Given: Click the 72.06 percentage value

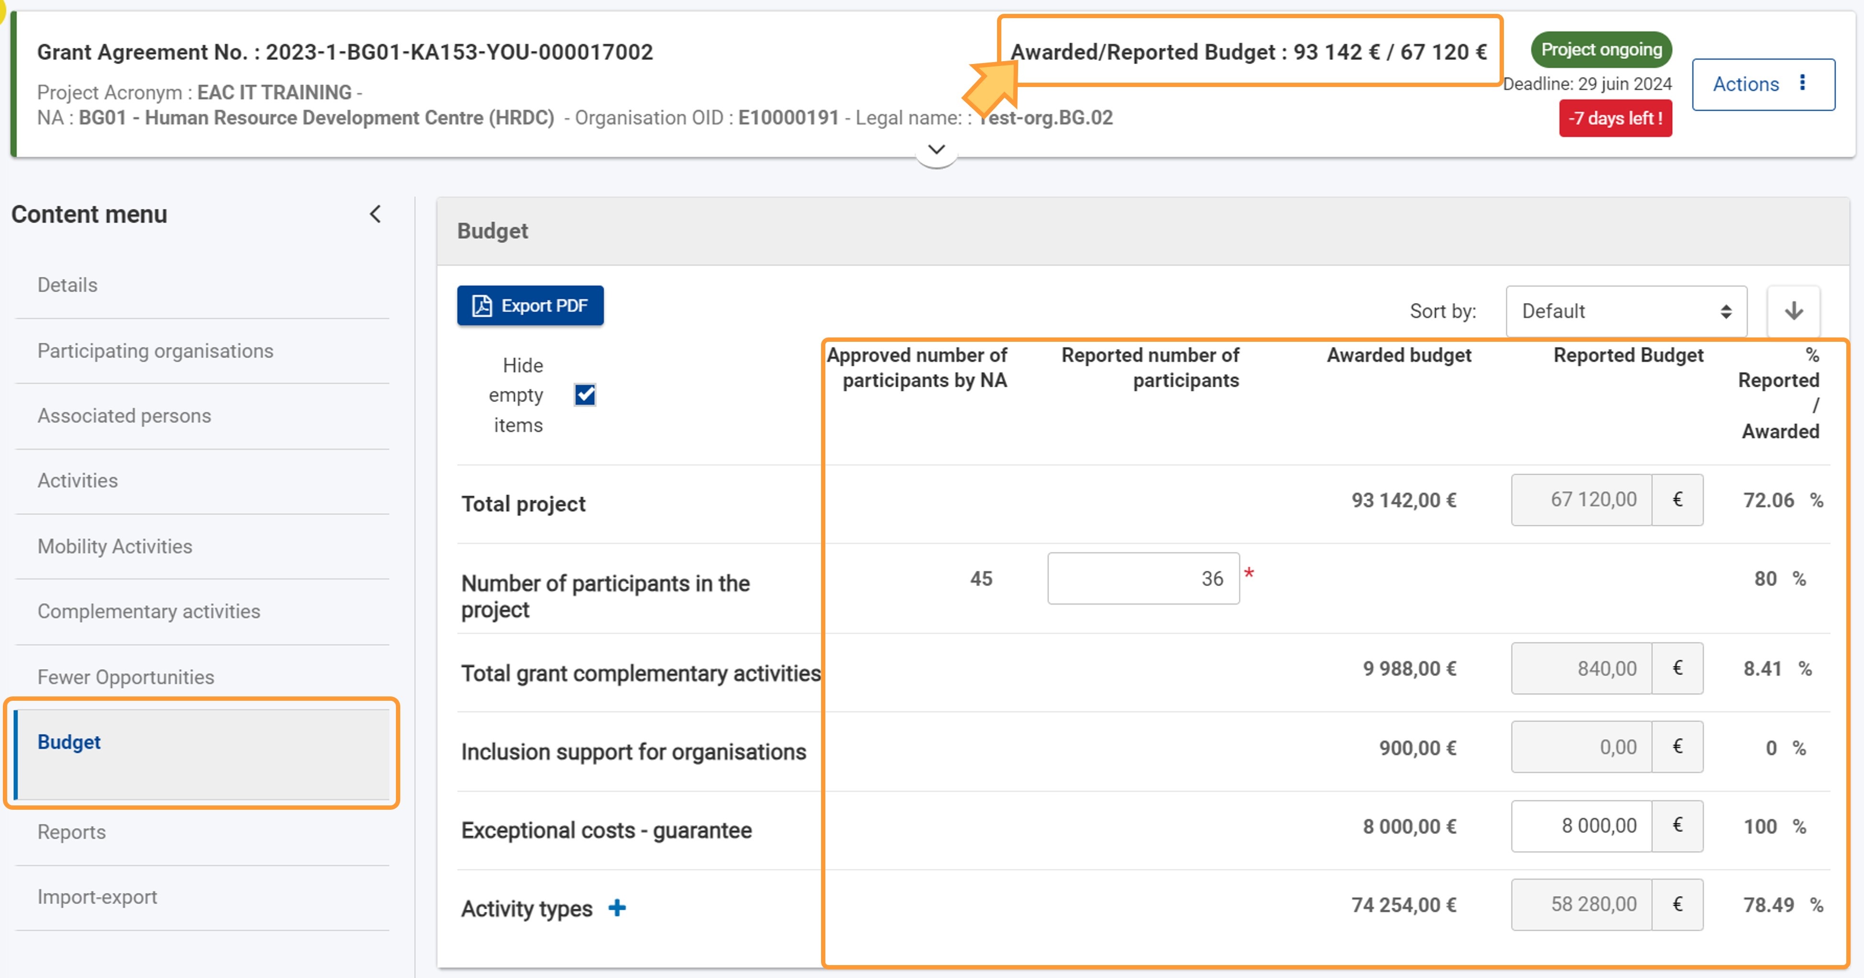Looking at the screenshot, I should point(1768,500).
